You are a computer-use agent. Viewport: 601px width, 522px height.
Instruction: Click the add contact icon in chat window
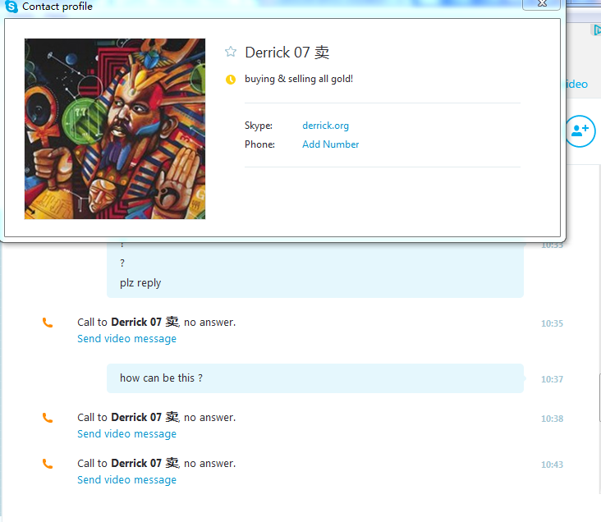[580, 131]
